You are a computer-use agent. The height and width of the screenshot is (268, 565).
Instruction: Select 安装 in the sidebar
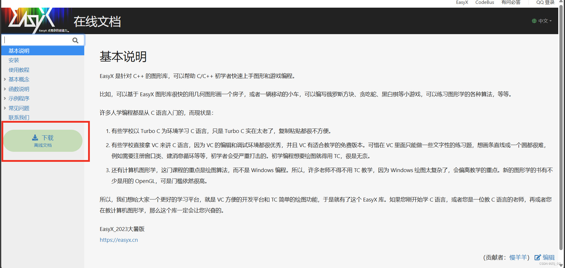14,60
